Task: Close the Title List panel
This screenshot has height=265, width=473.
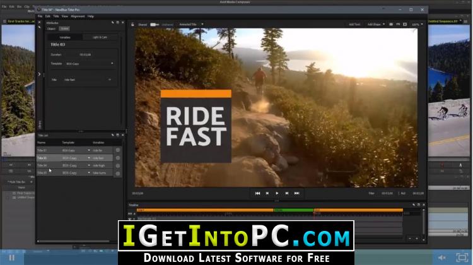Action: (123, 135)
